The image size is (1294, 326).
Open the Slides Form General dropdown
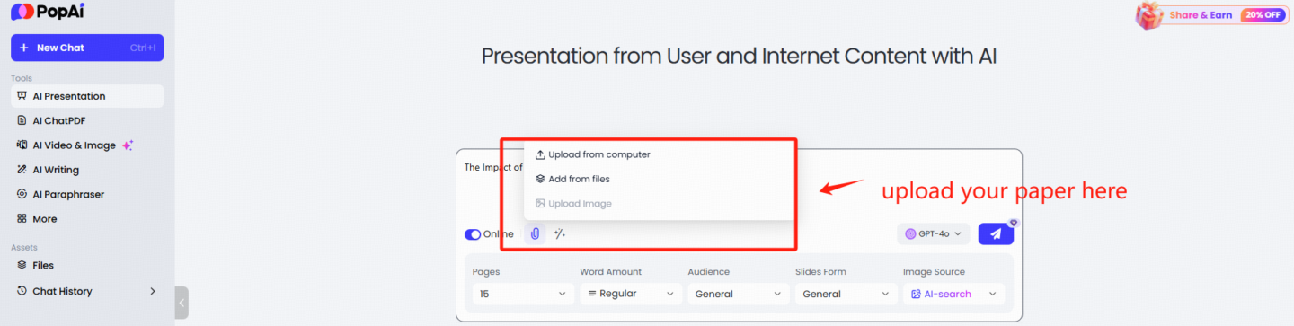pyautogui.click(x=846, y=294)
